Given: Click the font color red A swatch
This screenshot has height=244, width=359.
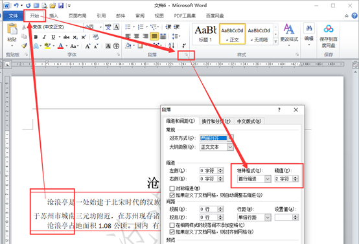Looking at the screenshot, I should (60, 46).
